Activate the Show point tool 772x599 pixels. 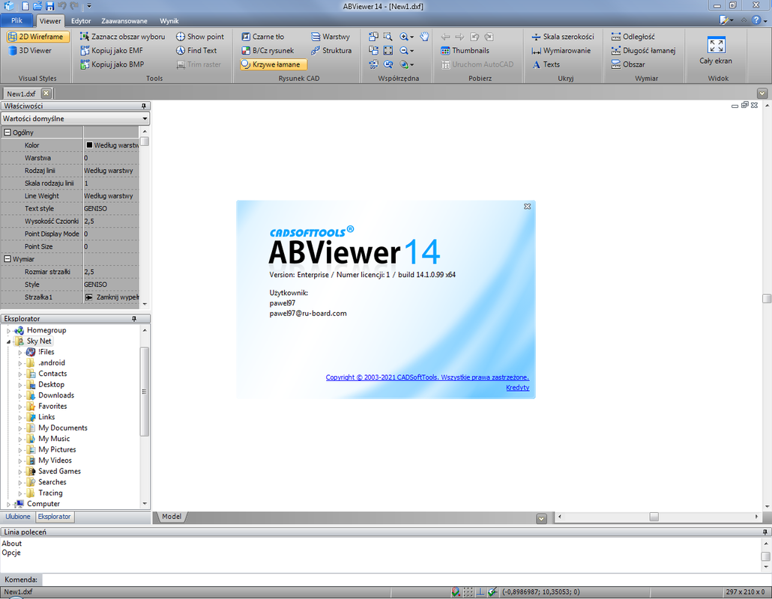[x=200, y=37]
